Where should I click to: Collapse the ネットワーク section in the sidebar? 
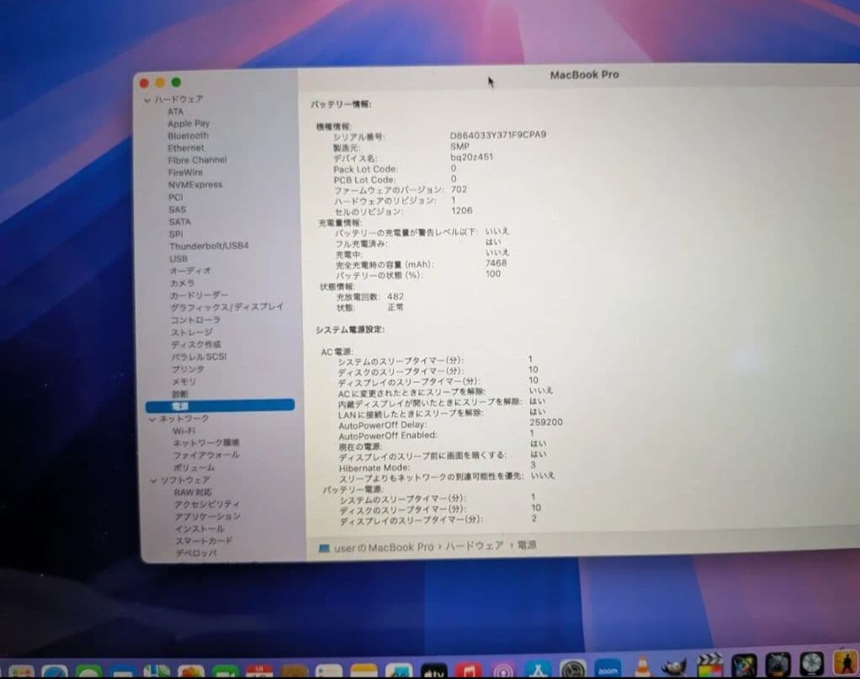click(x=153, y=417)
